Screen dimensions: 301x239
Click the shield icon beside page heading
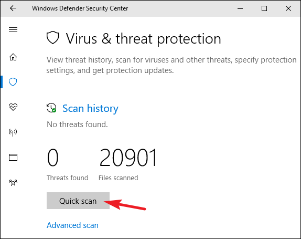[x=53, y=38]
